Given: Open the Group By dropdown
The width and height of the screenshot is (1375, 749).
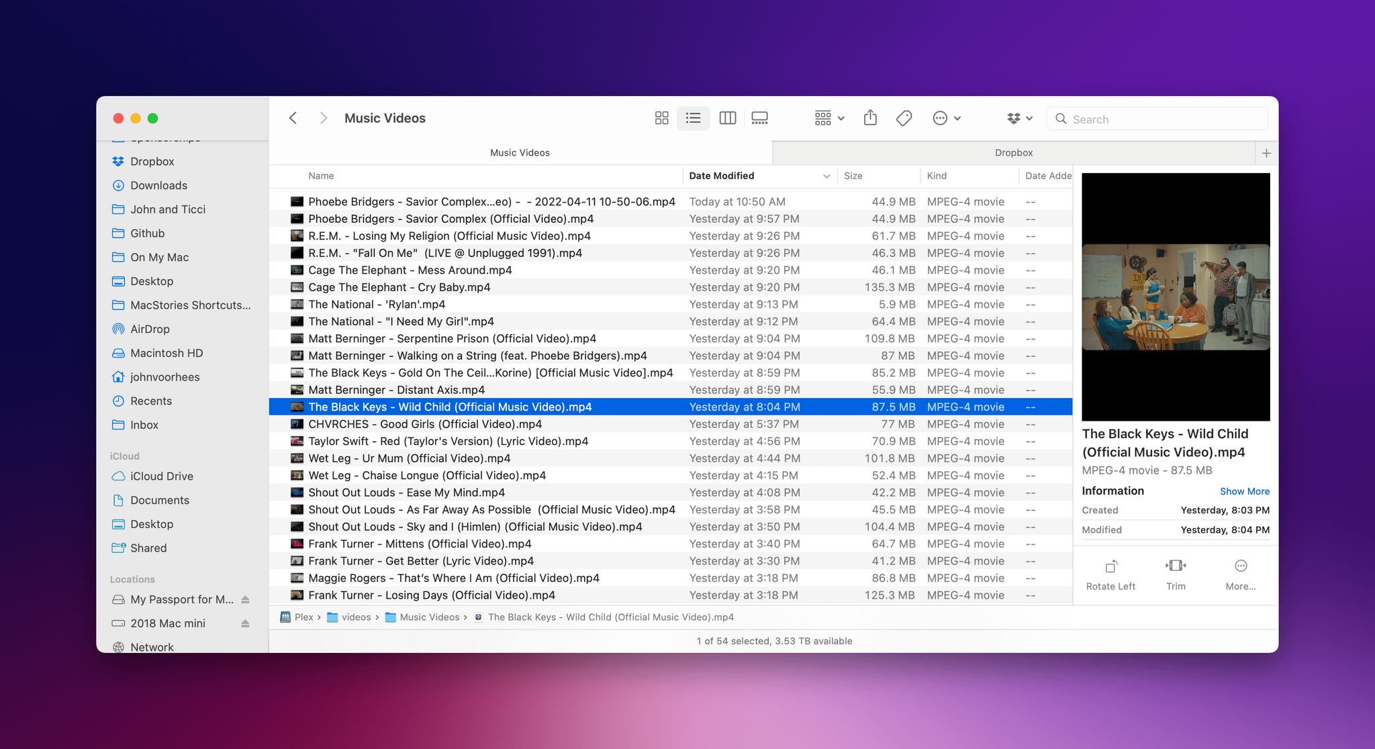Looking at the screenshot, I should pyautogui.click(x=829, y=118).
